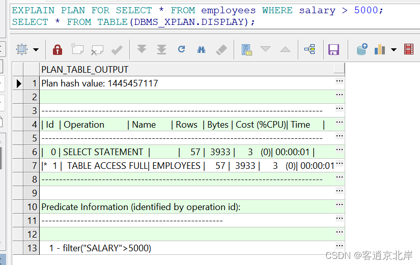Click row number 13 selector
Viewport: 420px width, 265px height.
(32, 248)
